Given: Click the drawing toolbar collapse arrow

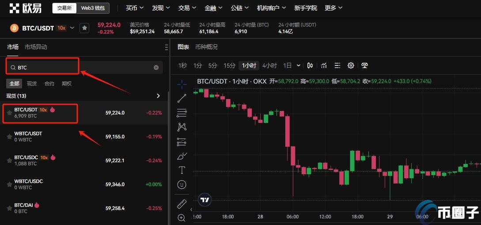Looking at the screenshot, I should (x=191, y=210).
